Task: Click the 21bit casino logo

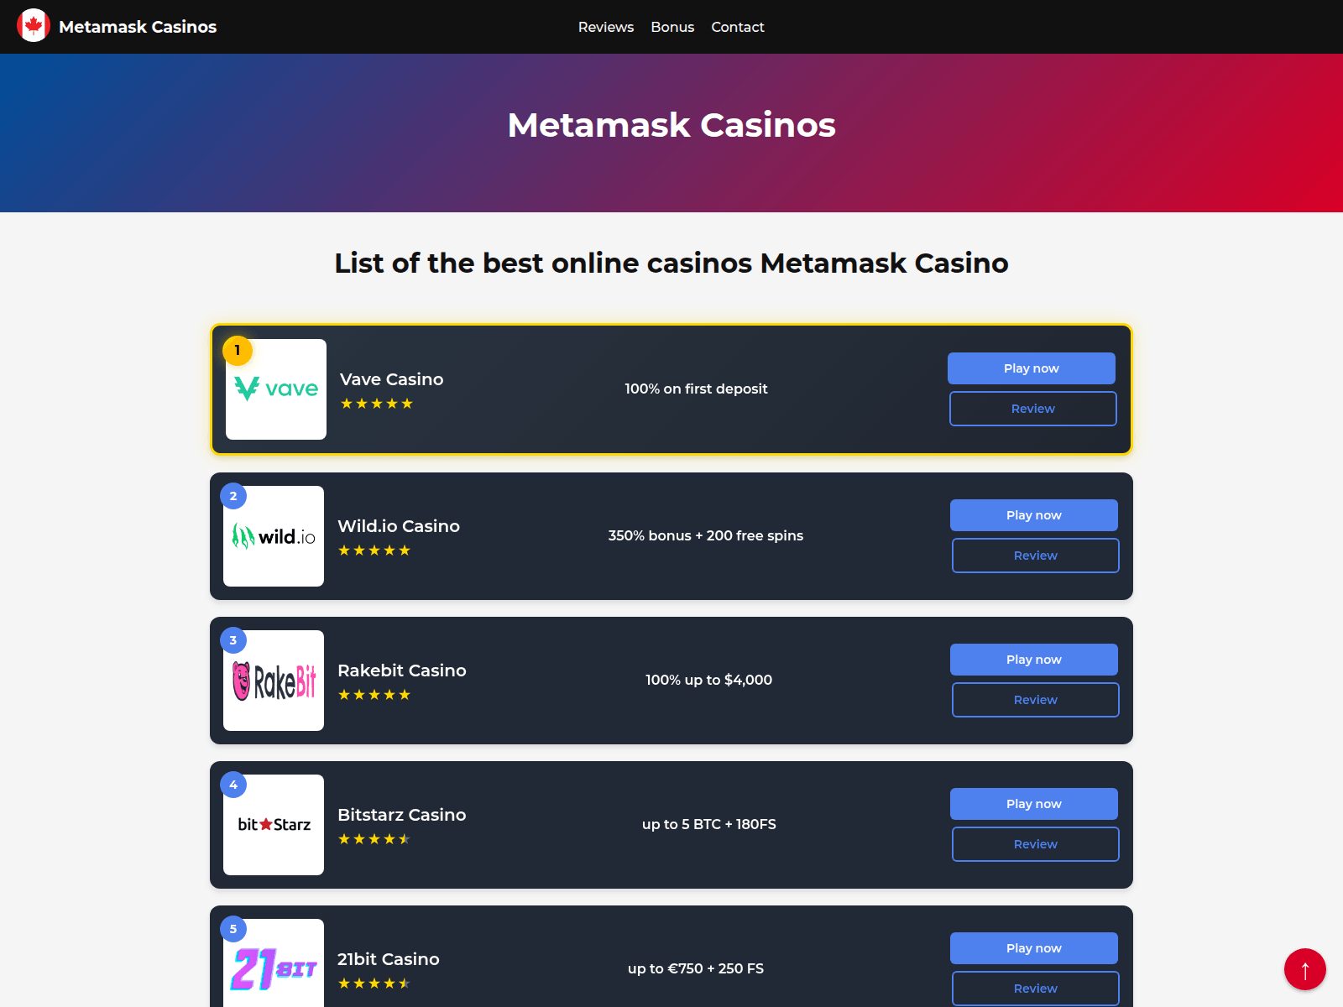Action: coord(274,968)
